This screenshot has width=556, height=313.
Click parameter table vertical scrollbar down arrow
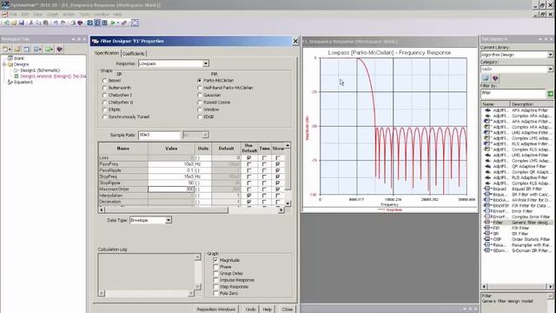pos(288,203)
